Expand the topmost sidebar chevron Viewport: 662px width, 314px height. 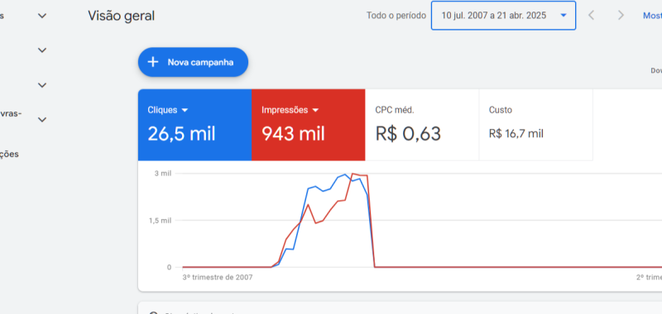pyautogui.click(x=42, y=16)
